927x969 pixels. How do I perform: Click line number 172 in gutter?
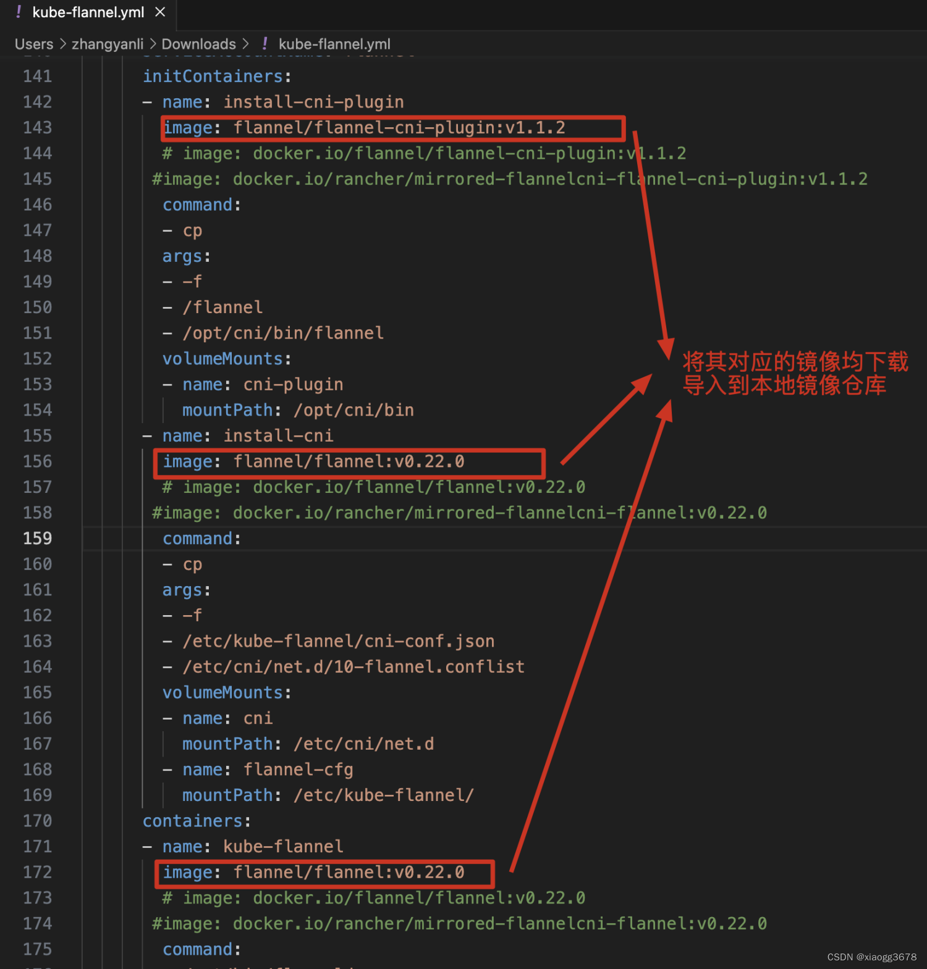[x=38, y=872]
